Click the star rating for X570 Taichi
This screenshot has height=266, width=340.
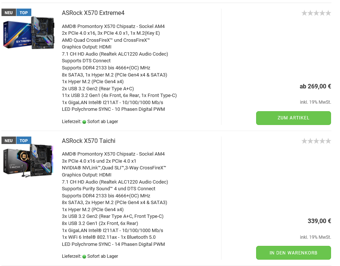pyautogui.click(x=316, y=141)
